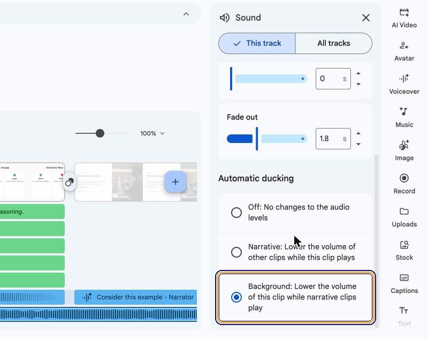Open the Image generation tool
Viewport: 428px width, 339px height.
tap(404, 151)
